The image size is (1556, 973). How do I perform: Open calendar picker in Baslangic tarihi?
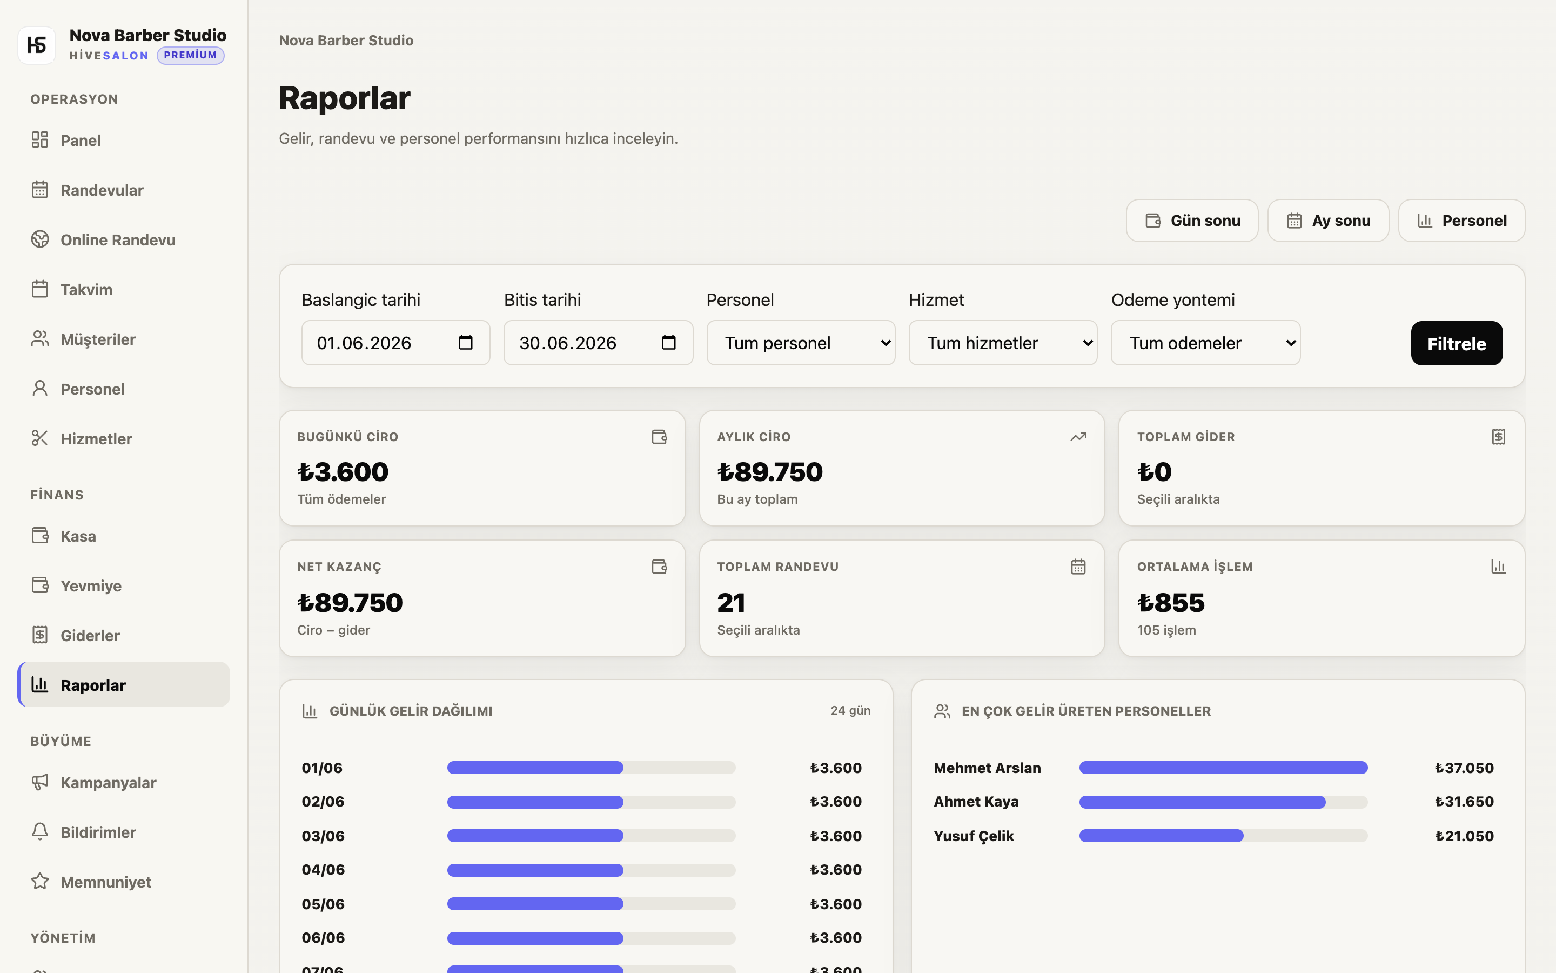pos(466,342)
